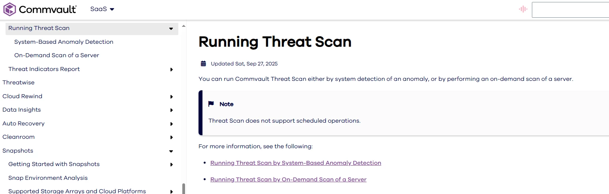This screenshot has height=194, width=609.
Task: Expand the Cloud Rewind section
Action: (171, 97)
